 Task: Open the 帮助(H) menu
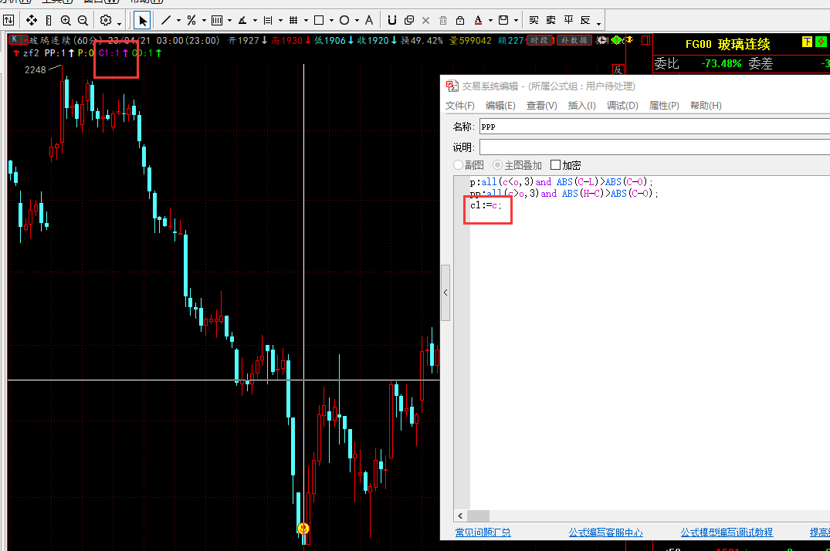point(706,105)
